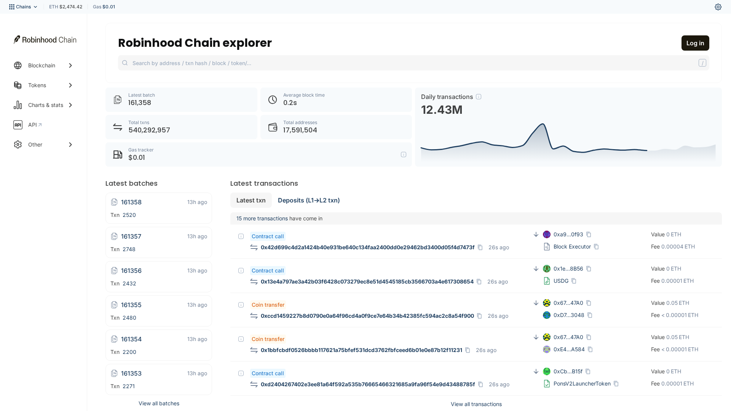Click batch 161358 document icon

[114, 202]
